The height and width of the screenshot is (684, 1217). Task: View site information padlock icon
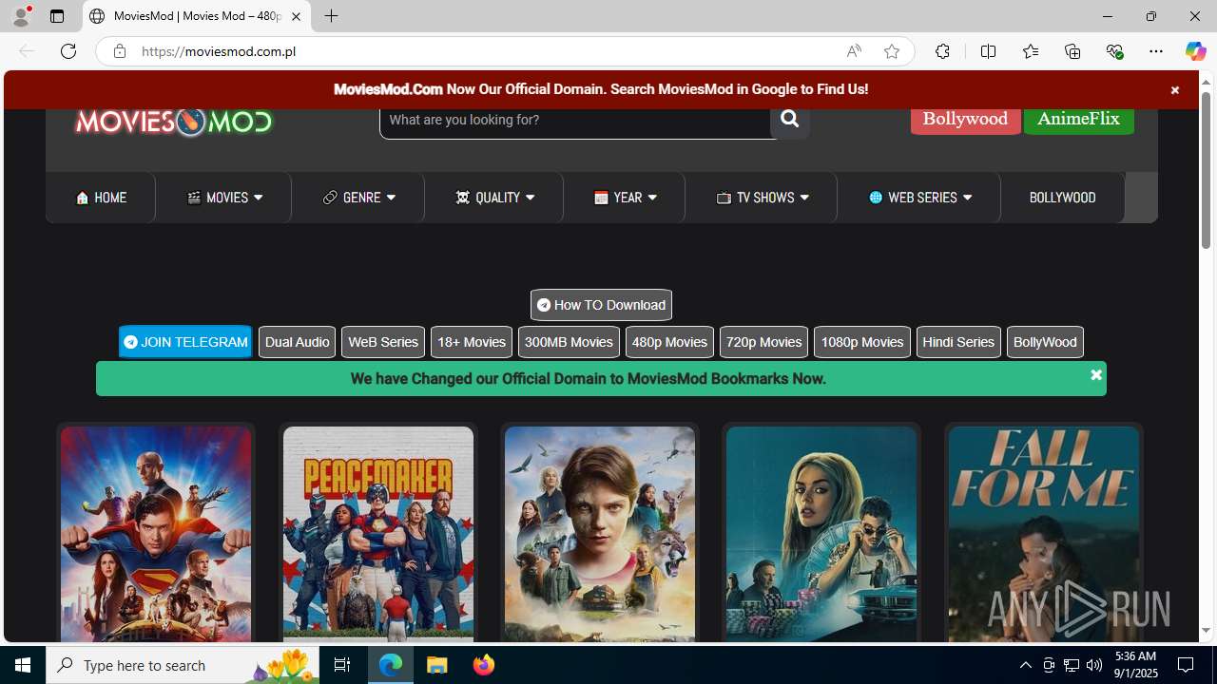(119, 51)
